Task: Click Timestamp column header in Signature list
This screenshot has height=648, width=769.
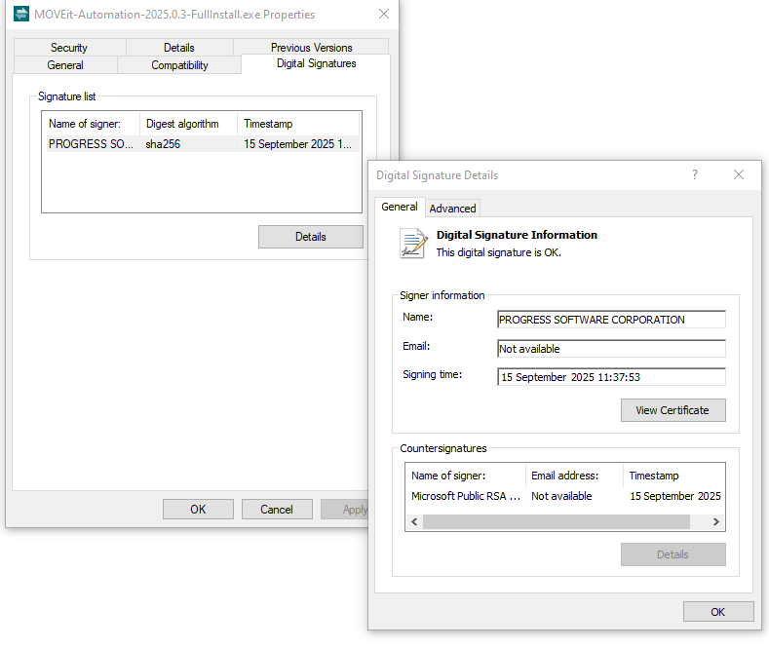Action: tap(298, 124)
